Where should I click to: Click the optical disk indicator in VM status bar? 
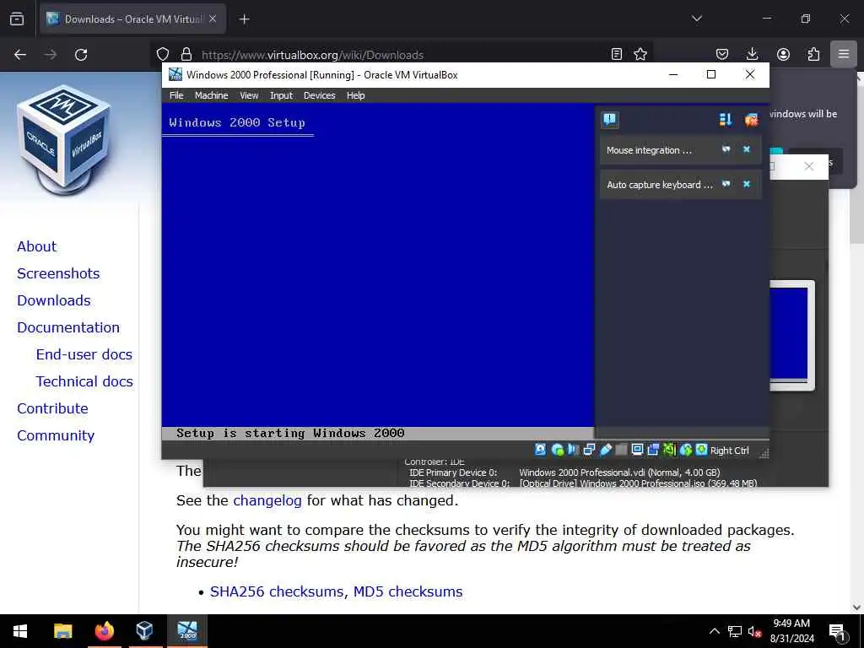point(557,450)
